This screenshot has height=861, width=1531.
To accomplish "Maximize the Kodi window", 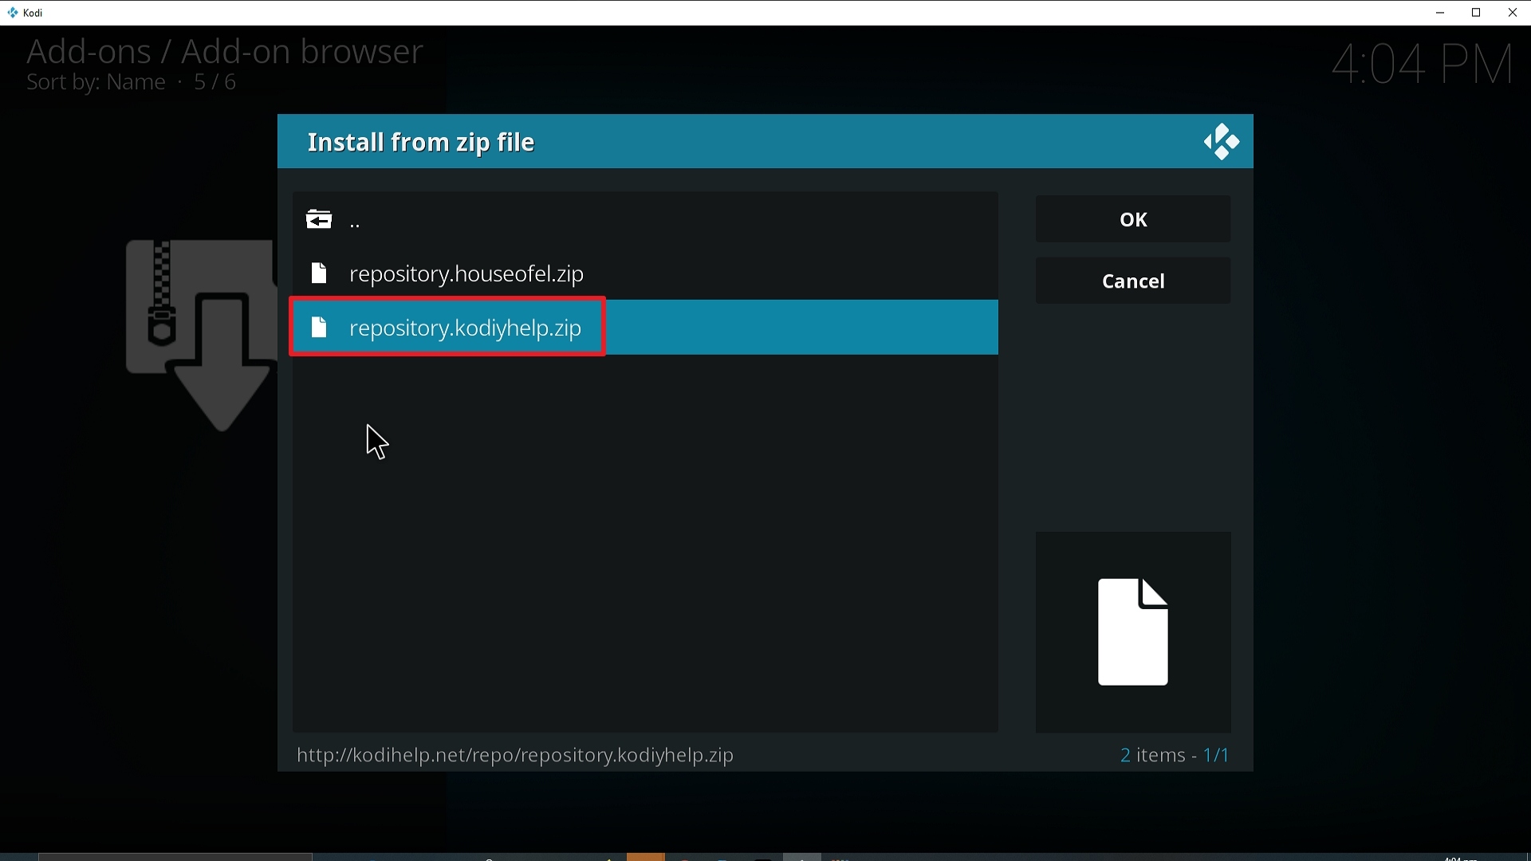I will coord(1477,13).
